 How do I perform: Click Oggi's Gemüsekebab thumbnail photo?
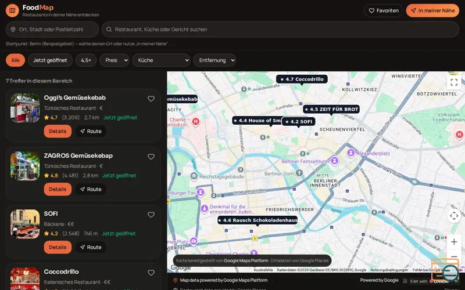coord(25,108)
